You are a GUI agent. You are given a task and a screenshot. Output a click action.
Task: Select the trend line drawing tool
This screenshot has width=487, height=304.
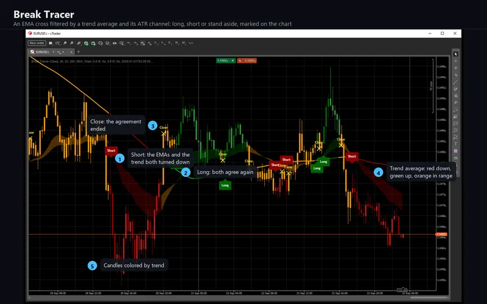click(455, 82)
